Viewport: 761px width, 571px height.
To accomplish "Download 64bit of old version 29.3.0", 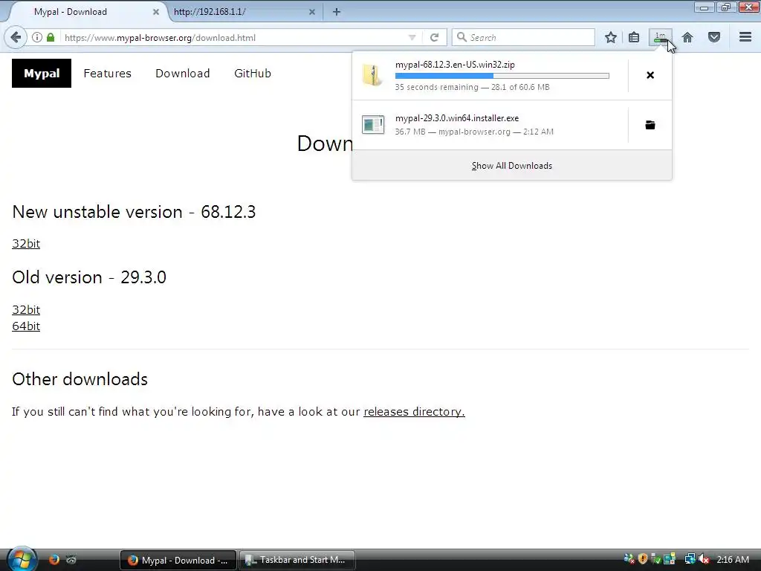I will tap(26, 326).
